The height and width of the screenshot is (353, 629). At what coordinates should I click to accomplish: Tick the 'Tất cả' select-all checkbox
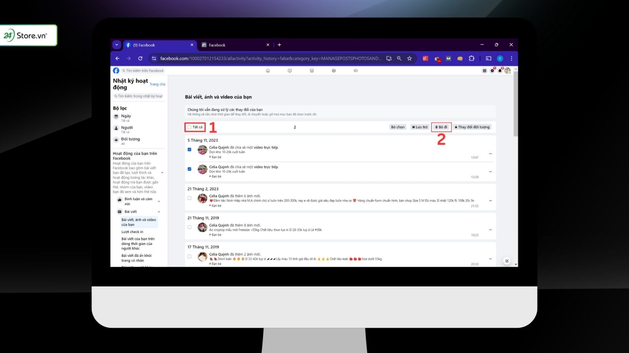point(189,127)
